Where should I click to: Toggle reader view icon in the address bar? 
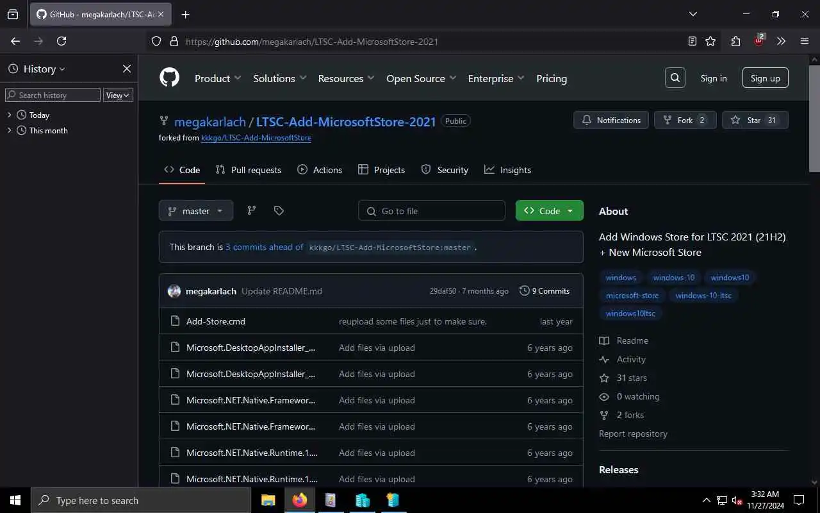tap(692, 41)
